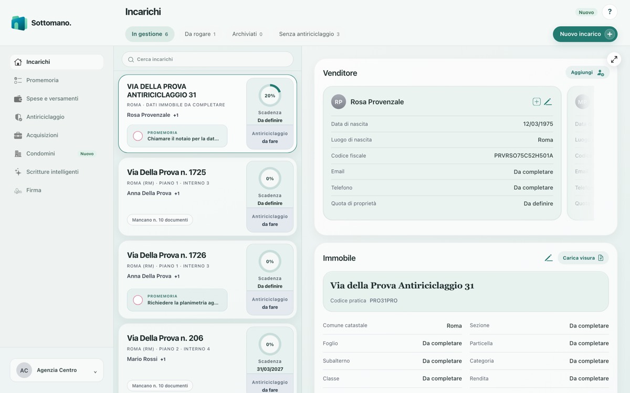The height and width of the screenshot is (393, 630).
Task: Select Antiriciclaggio in the left sidebar
Action: pos(57,117)
